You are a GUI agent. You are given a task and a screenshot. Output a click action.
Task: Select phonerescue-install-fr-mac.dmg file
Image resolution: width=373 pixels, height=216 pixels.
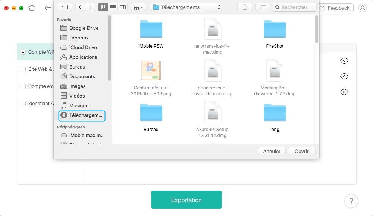(x=213, y=78)
